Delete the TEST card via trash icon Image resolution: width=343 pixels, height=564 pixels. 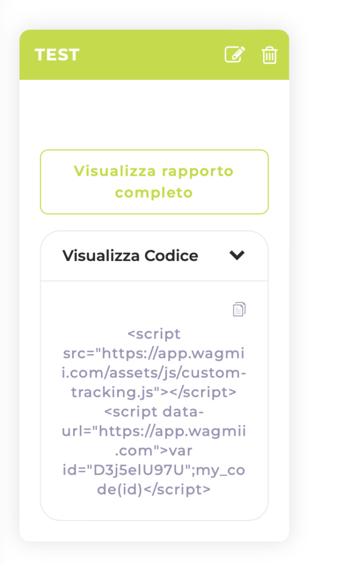[269, 55]
